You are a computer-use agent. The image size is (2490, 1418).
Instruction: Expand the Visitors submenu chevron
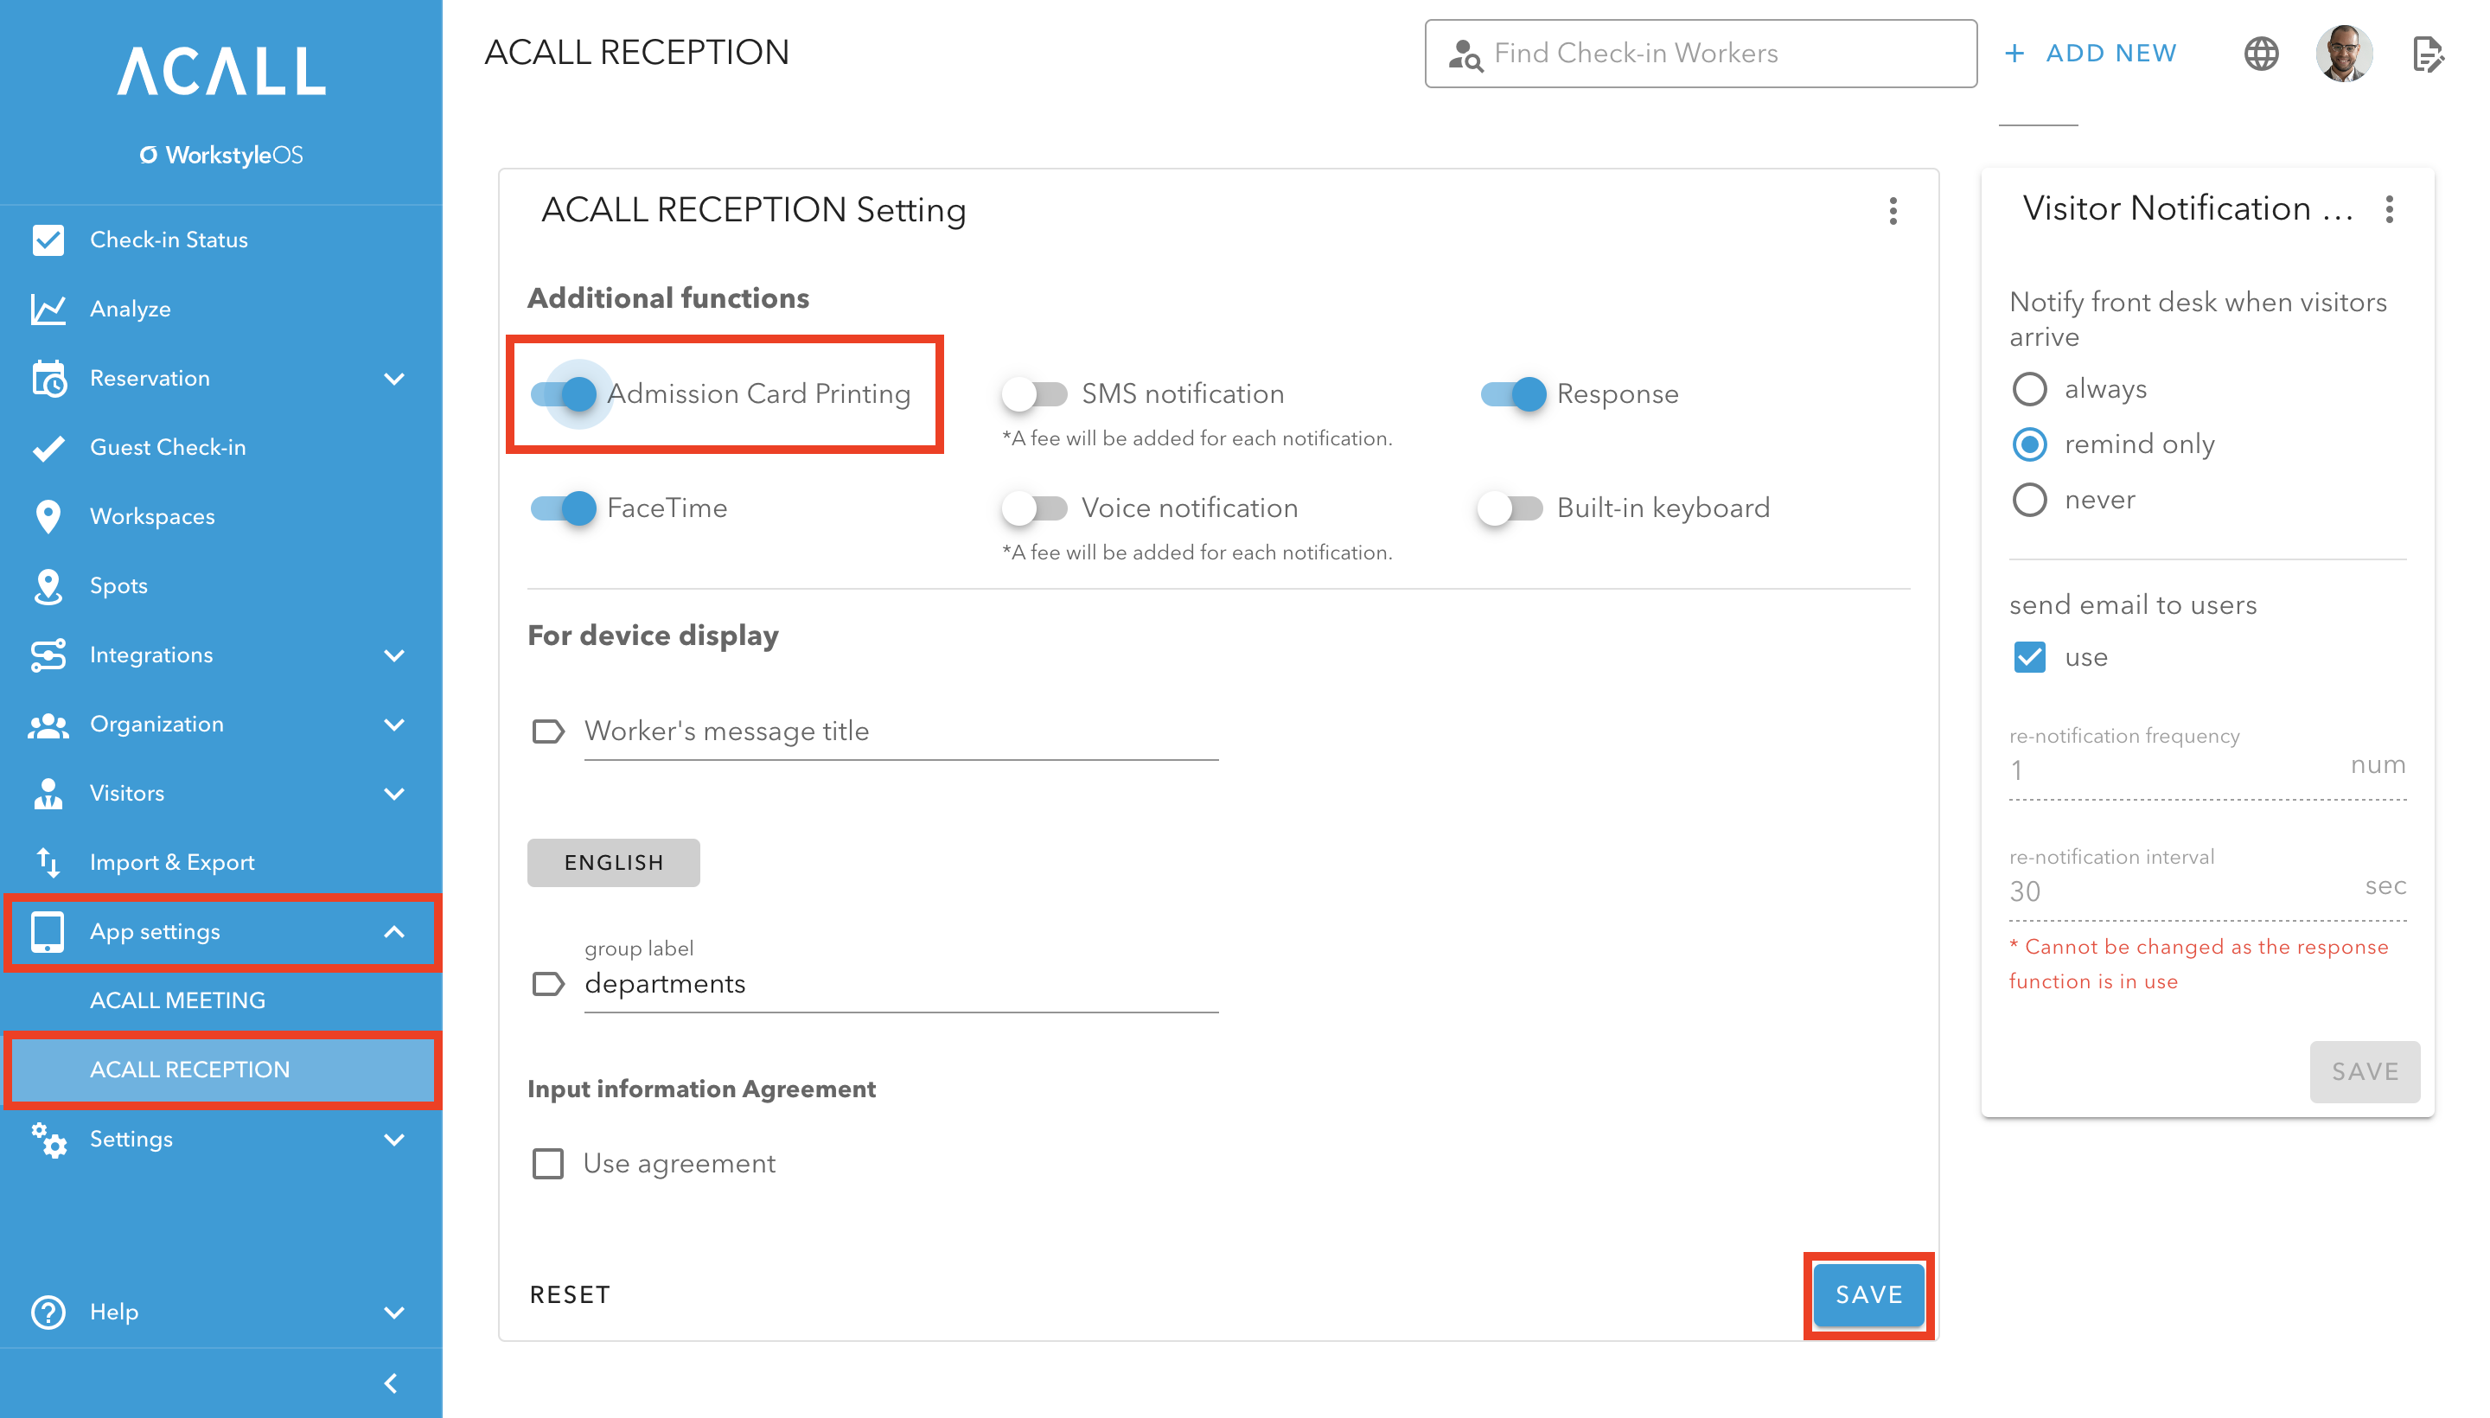[x=393, y=793]
